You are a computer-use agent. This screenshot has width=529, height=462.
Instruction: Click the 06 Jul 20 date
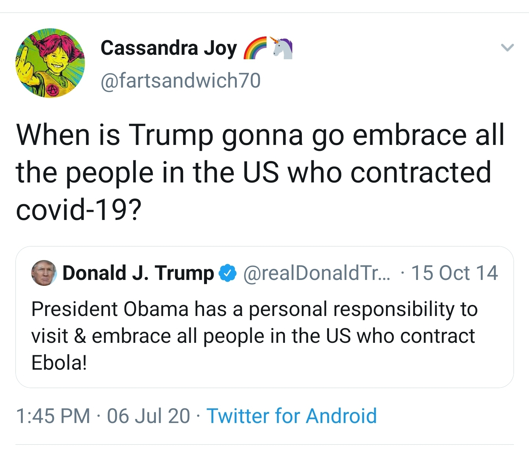[x=149, y=416]
